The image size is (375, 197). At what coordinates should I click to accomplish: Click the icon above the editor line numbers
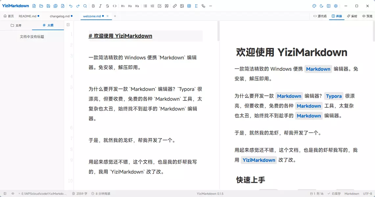pyautogui.click(x=68, y=25)
